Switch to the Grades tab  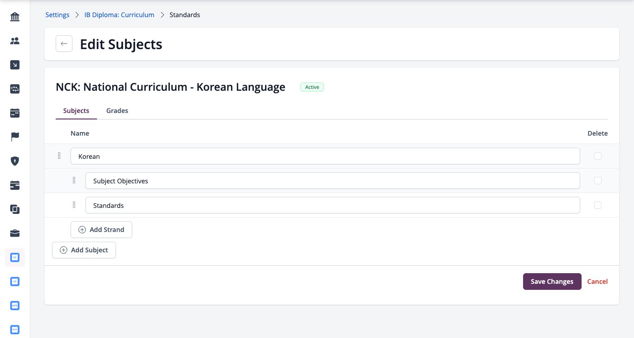(x=117, y=111)
